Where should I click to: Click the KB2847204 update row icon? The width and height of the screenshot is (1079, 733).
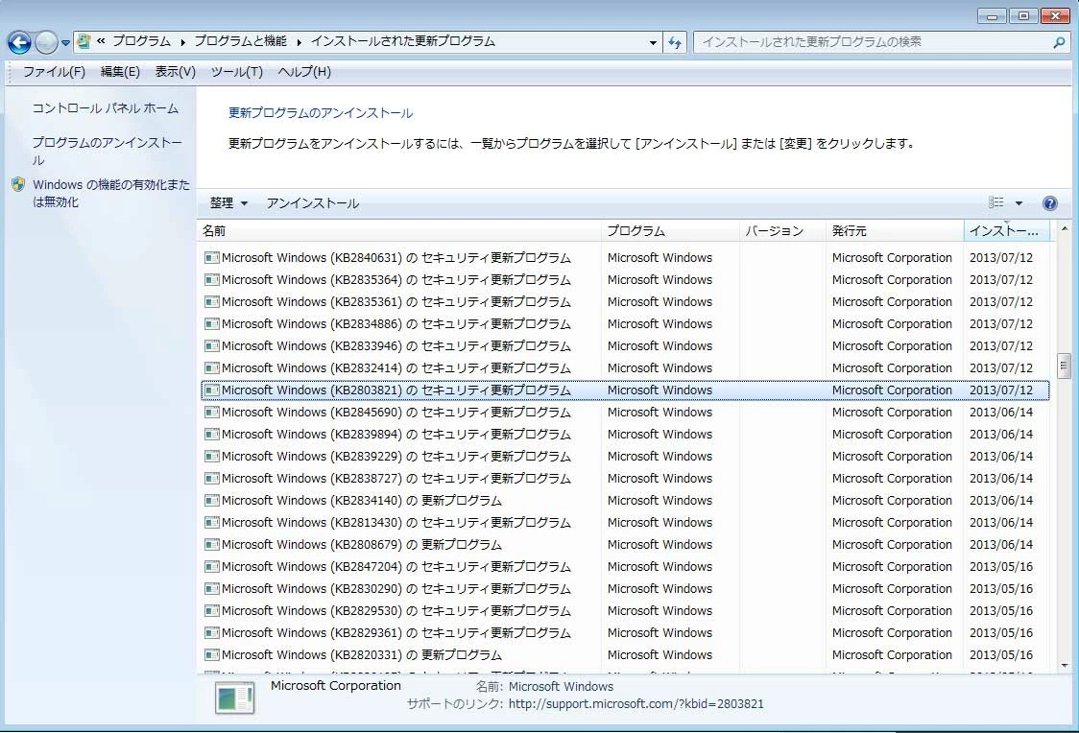[x=212, y=567]
